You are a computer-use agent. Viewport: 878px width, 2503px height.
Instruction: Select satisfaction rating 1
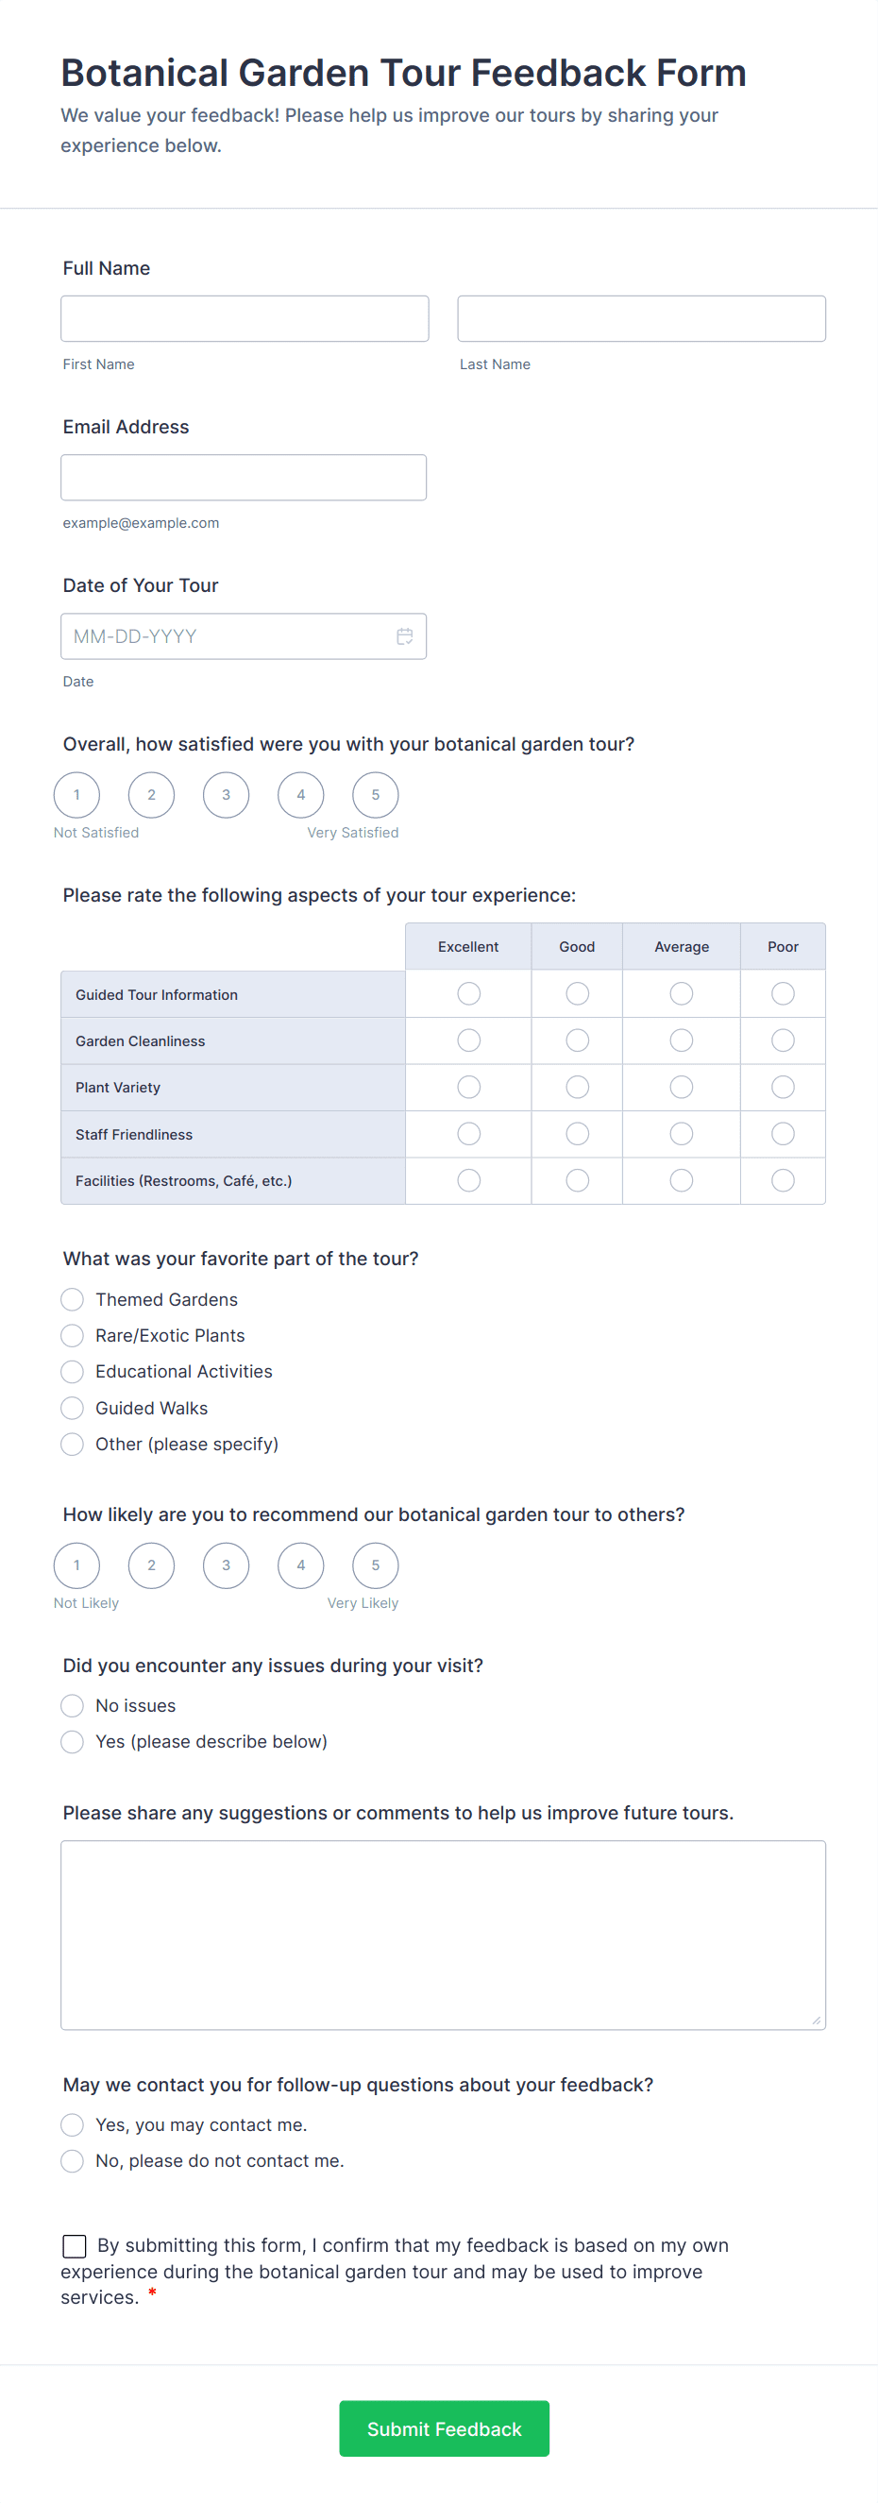tap(76, 795)
